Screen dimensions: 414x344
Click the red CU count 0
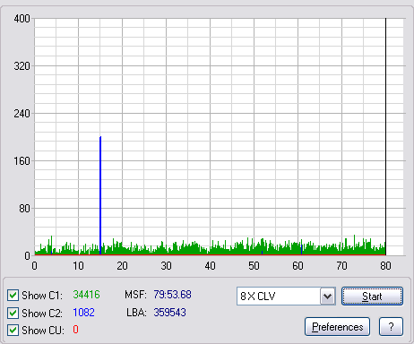pos(75,330)
